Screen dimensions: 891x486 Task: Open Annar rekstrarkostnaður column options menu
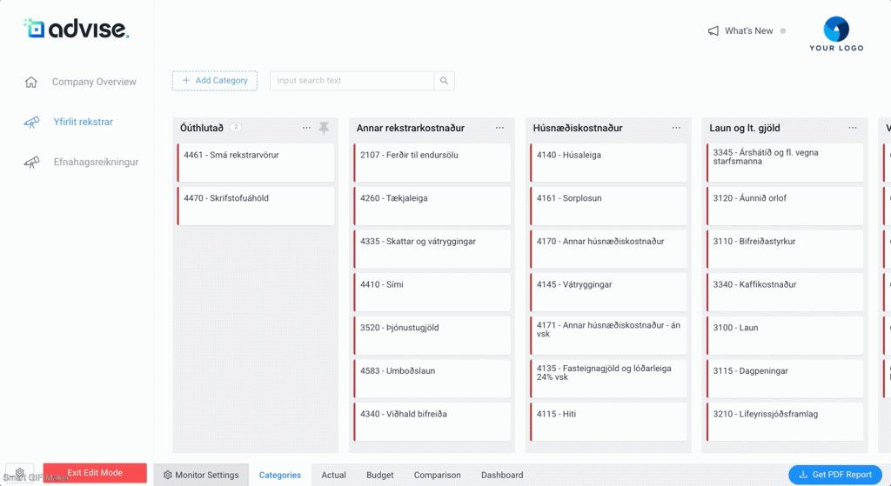[x=499, y=128]
